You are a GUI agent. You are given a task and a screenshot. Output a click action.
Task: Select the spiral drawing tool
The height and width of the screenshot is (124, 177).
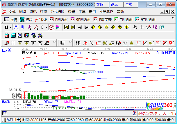(x=40, y=43)
